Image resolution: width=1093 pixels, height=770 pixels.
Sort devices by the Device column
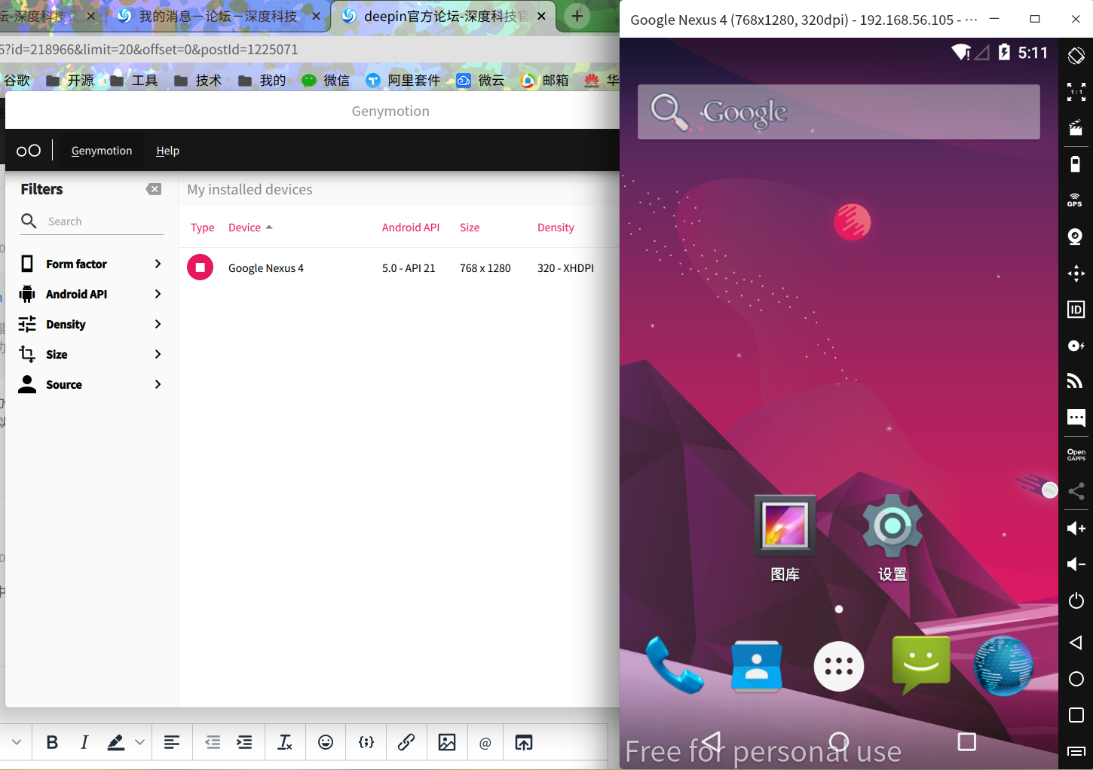click(250, 228)
